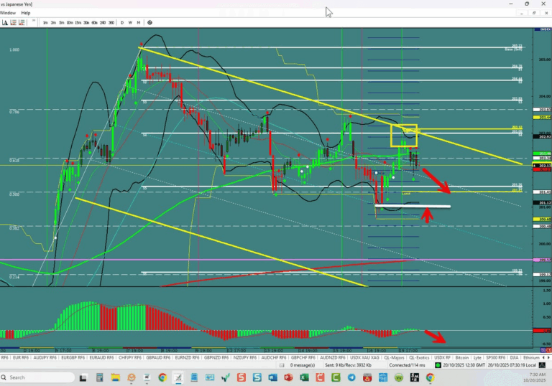This screenshot has height=386, width=552.
Task: Open the Help menu
Action: [26, 13]
